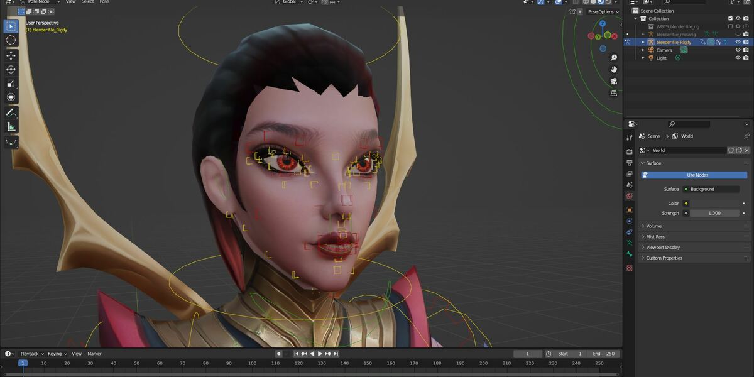Open the viewport Pose menu
This screenshot has width=754, height=377.
tap(104, 2)
